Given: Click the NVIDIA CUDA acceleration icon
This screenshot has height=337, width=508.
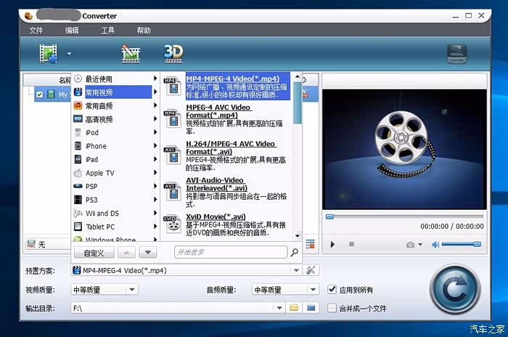Looking at the screenshot, I should (456, 54).
